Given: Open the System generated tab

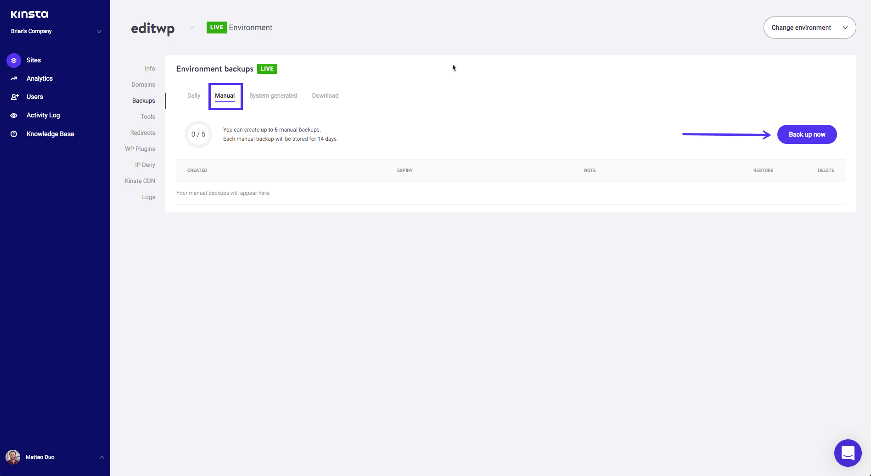Looking at the screenshot, I should [273, 95].
